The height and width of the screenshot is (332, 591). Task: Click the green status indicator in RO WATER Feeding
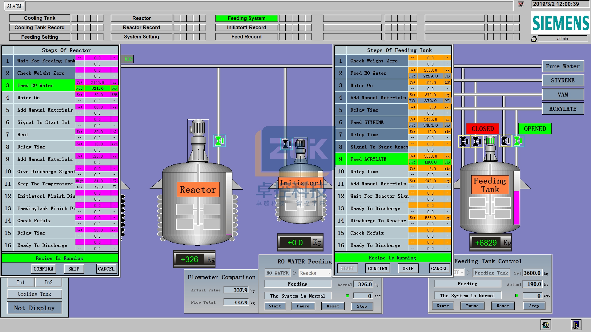(348, 296)
